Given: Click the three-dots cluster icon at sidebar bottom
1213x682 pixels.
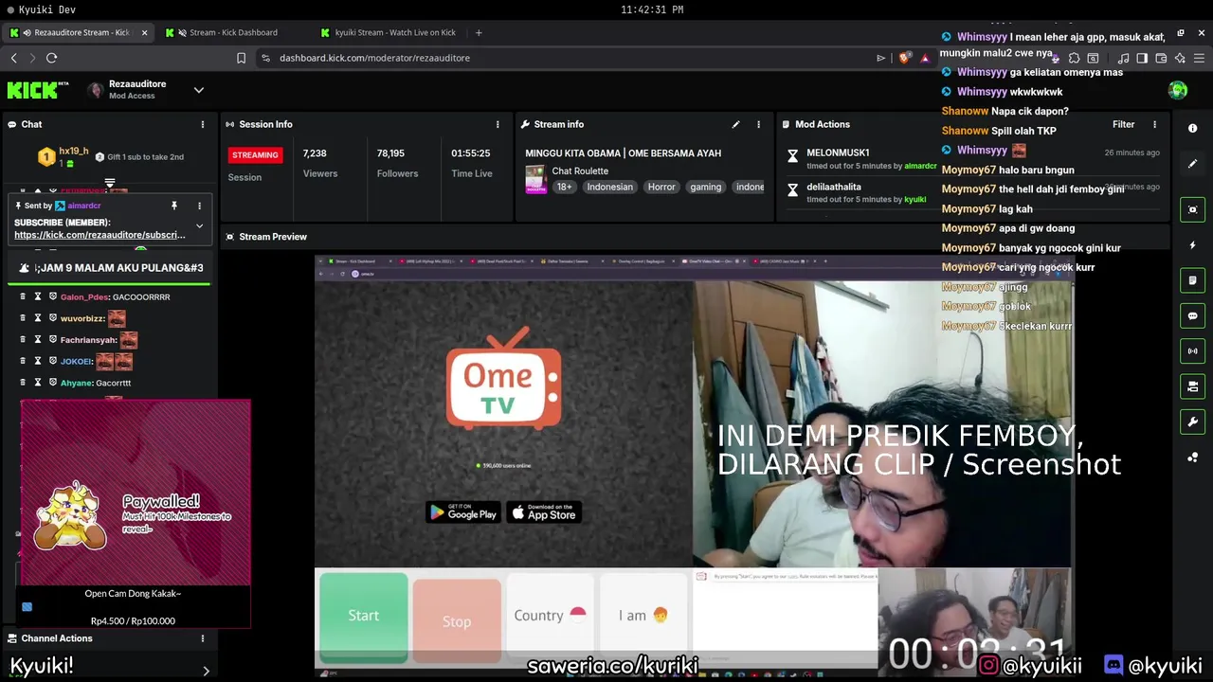Looking at the screenshot, I should (x=1192, y=458).
